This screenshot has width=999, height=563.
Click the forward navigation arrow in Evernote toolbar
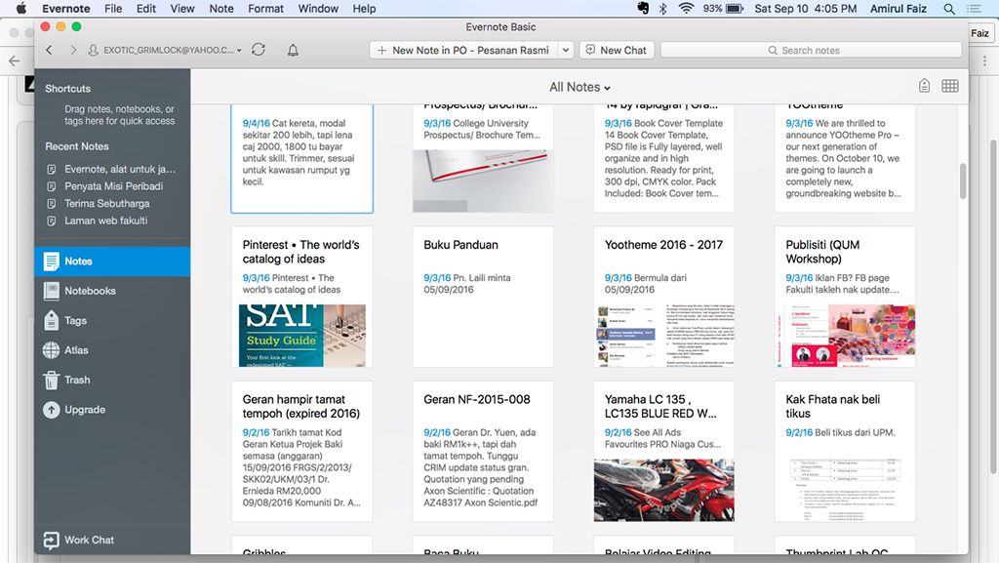[73, 50]
